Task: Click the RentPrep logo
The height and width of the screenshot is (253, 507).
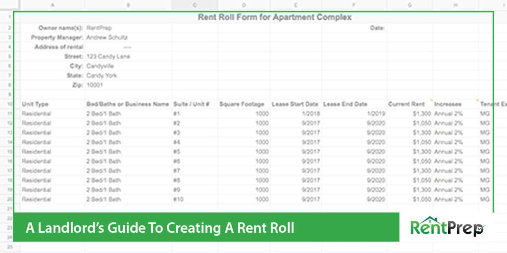Action: point(447,227)
